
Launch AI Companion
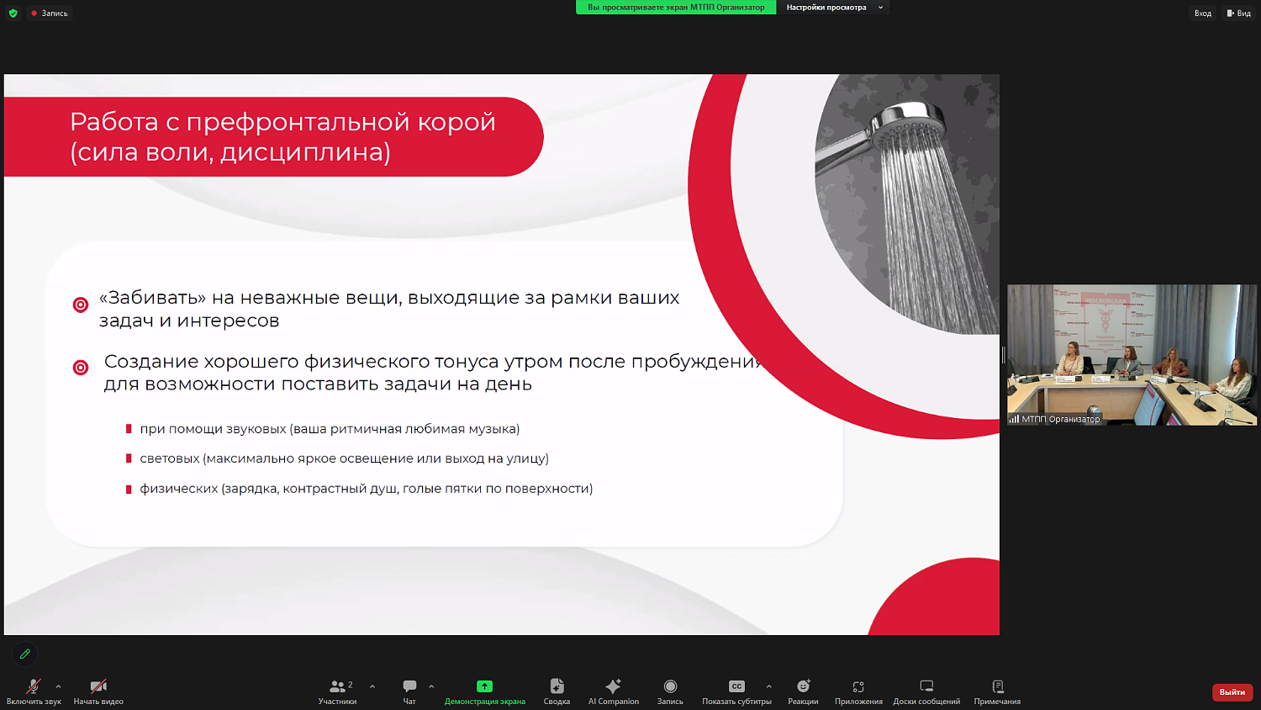tap(613, 691)
